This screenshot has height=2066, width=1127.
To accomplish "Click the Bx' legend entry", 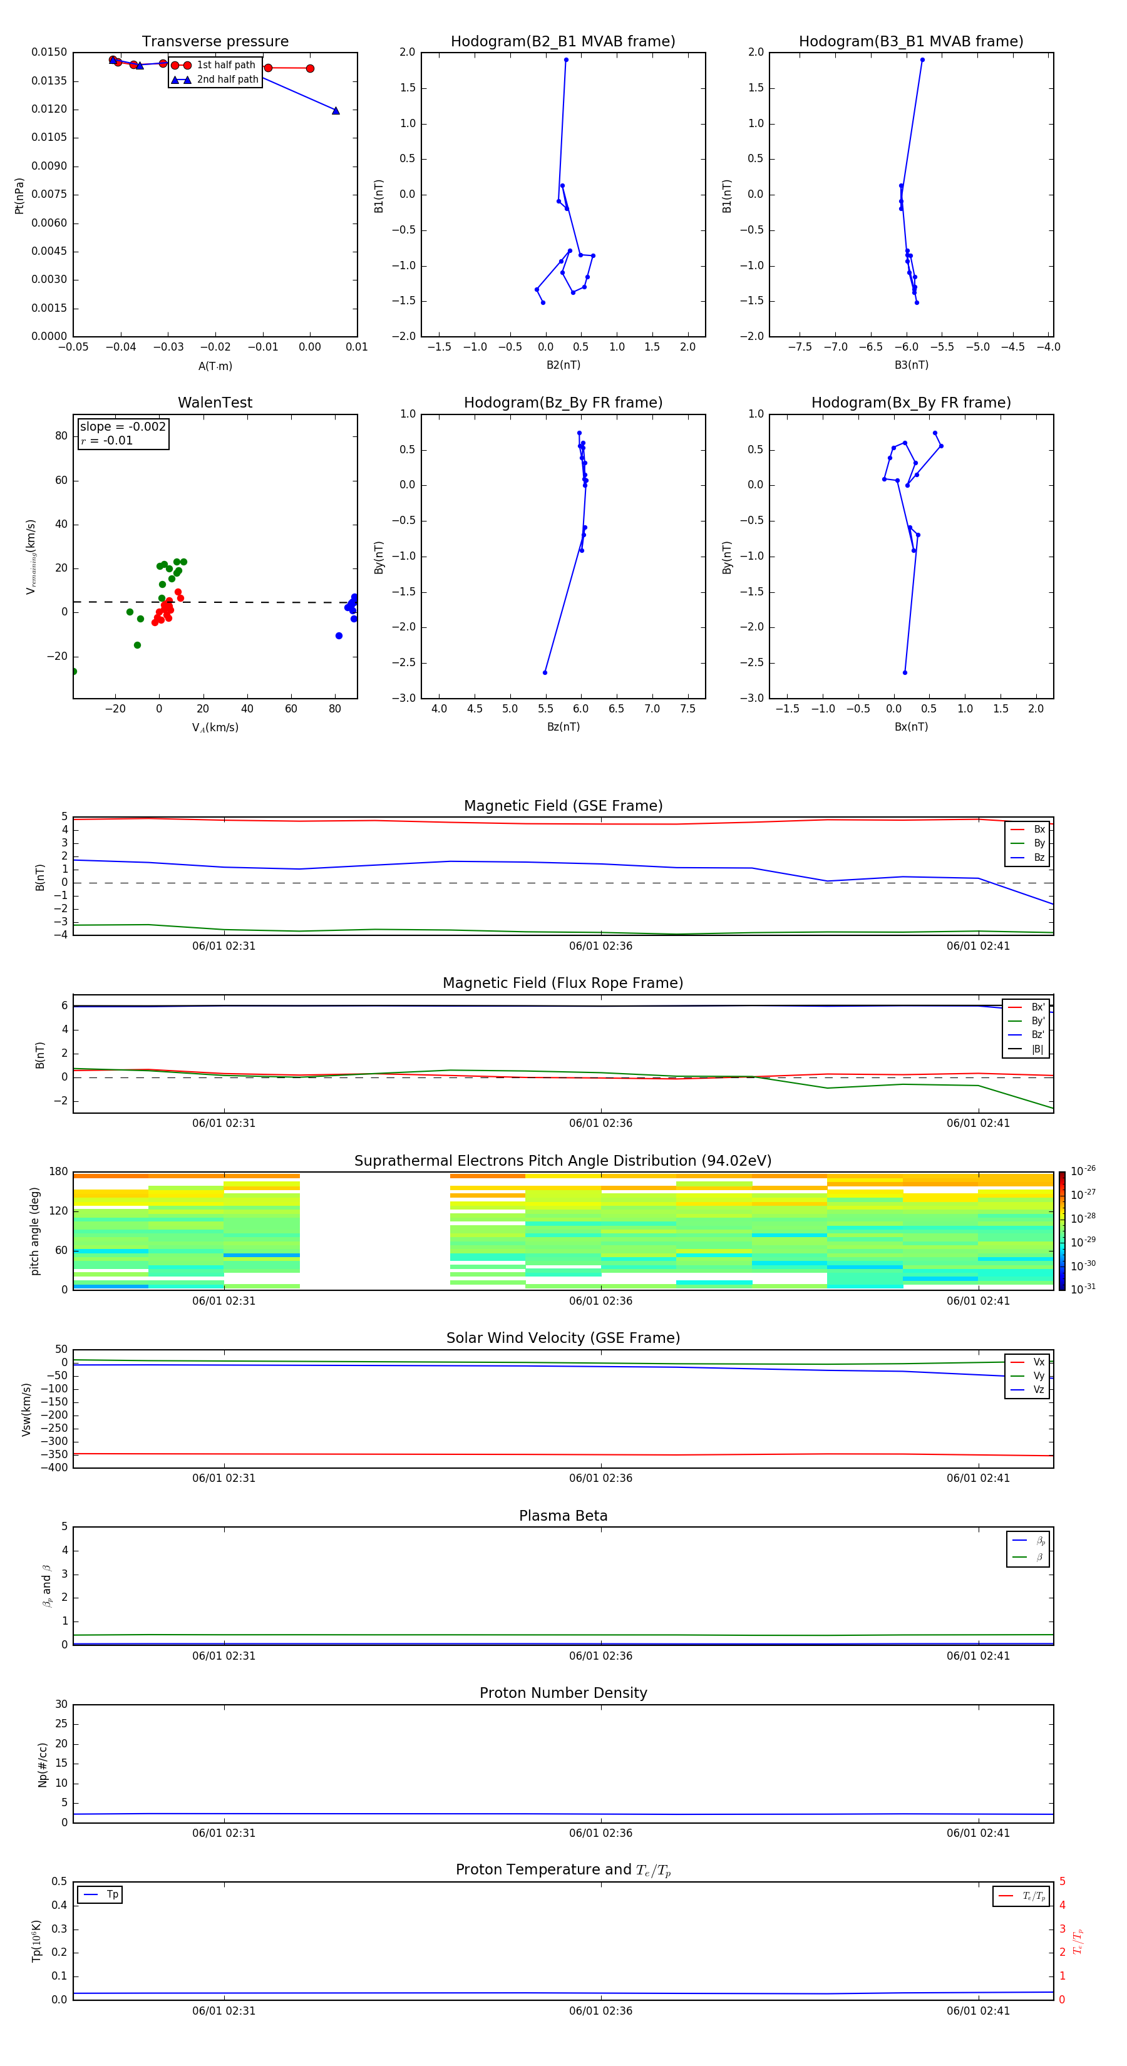I will 1026,1007.
